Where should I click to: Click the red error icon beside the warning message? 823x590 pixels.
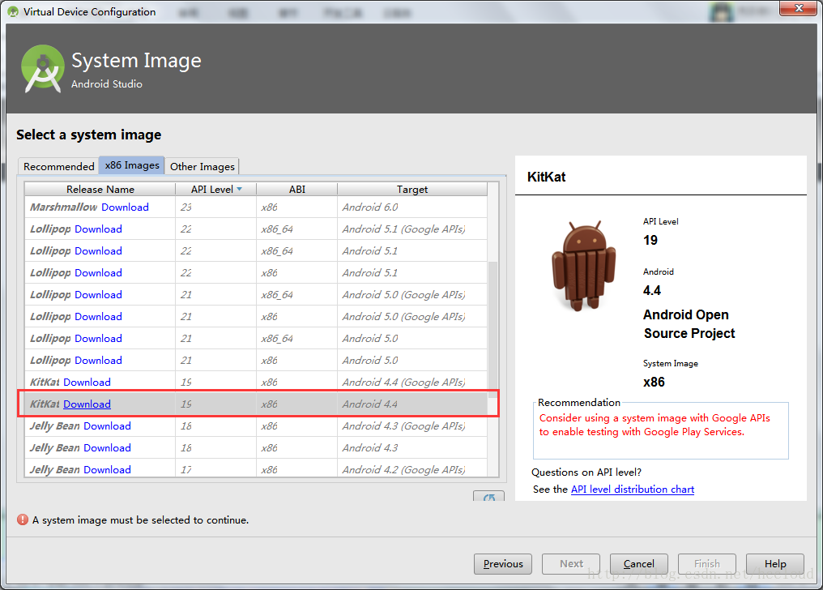23,519
